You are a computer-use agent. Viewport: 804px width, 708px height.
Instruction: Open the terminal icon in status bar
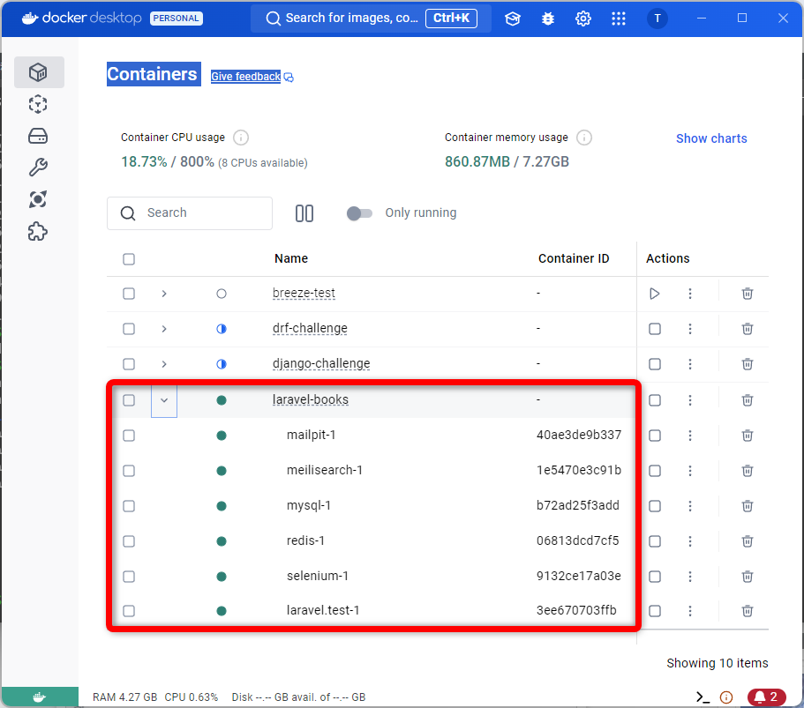coord(703,697)
